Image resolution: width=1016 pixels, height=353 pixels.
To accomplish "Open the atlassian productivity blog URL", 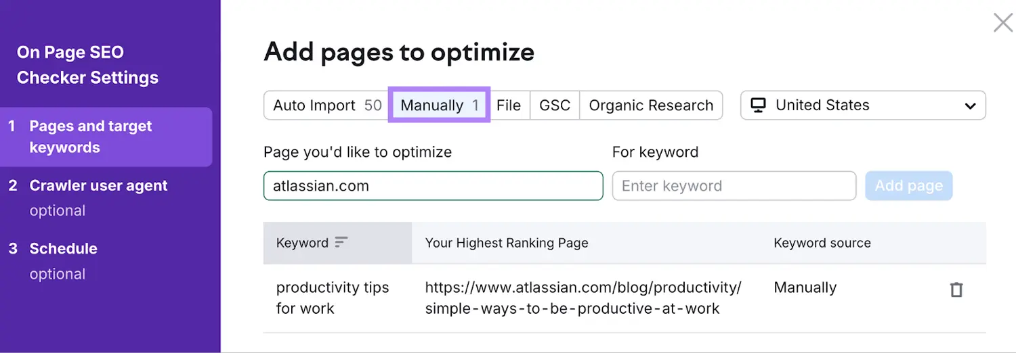I will point(583,298).
